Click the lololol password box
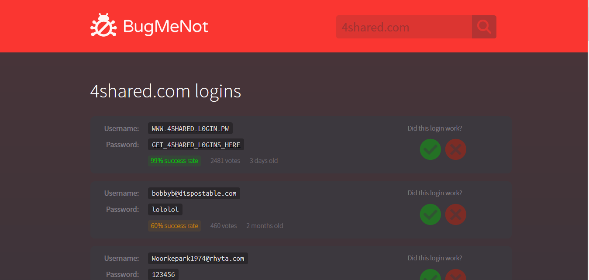This screenshot has height=280, width=589. tap(165, 209)
